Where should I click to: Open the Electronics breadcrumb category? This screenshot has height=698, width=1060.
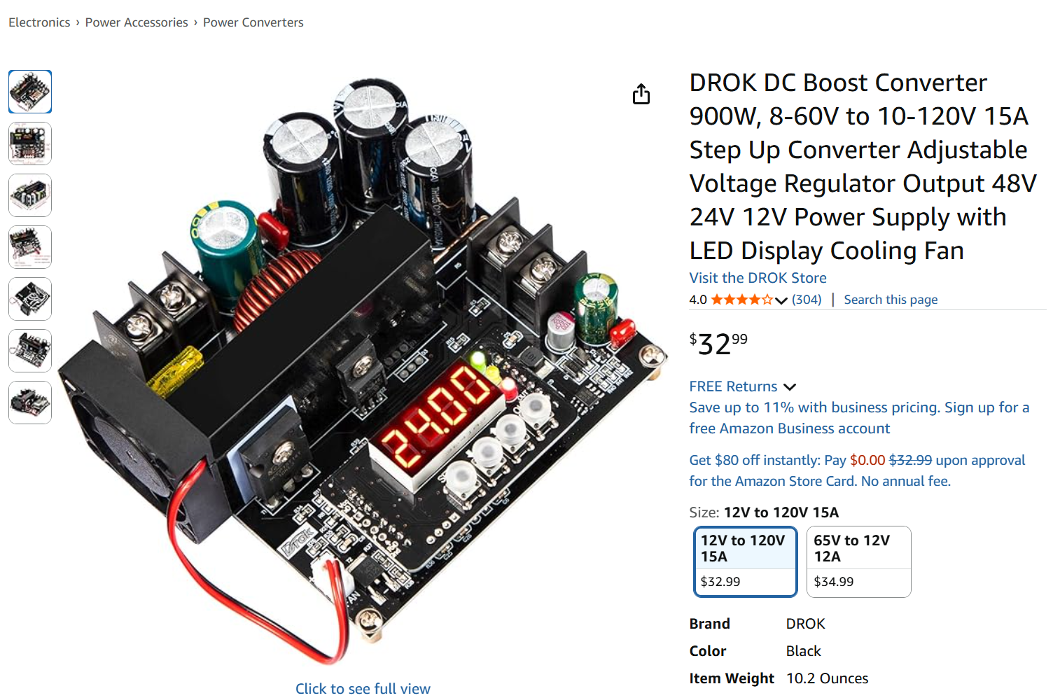click(x=39, y=22)
